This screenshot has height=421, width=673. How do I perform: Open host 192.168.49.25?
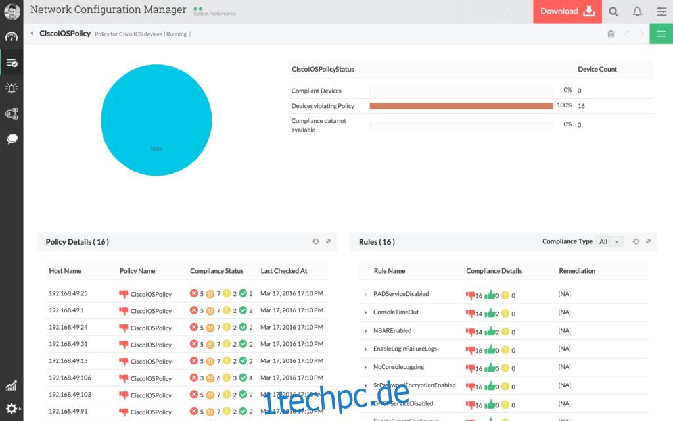[x=68, y=293]
